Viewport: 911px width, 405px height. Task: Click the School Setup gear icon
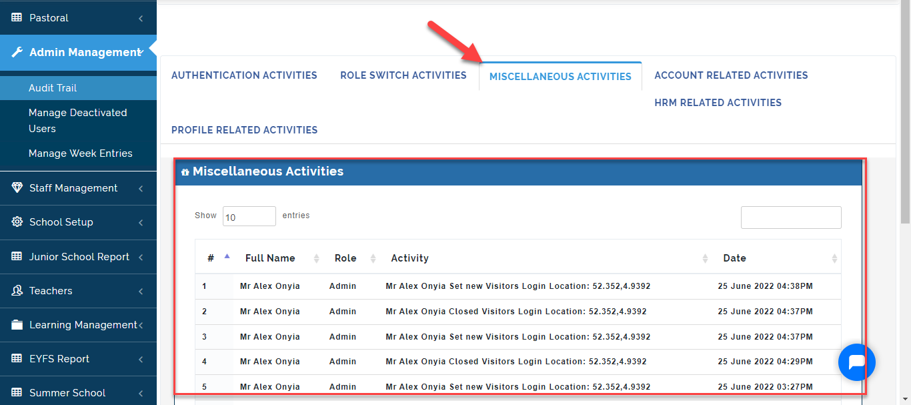(17, 222)
